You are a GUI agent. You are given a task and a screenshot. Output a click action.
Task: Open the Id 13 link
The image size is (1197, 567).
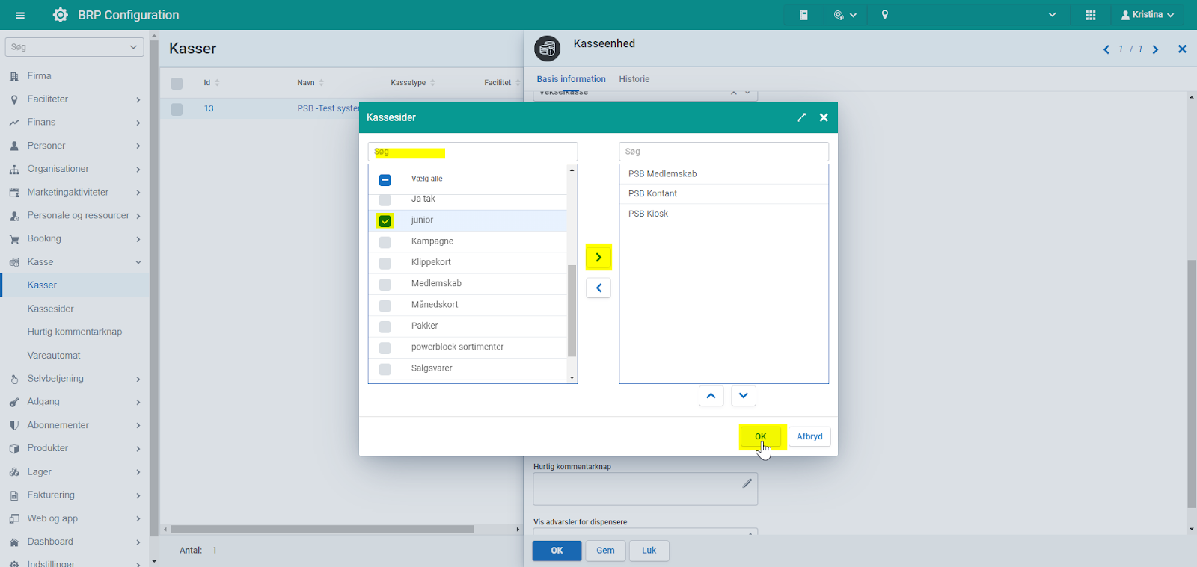(x=209, y=109)
